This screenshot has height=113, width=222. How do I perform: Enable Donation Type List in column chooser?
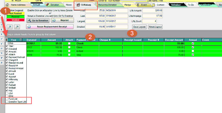coord(7,102)
